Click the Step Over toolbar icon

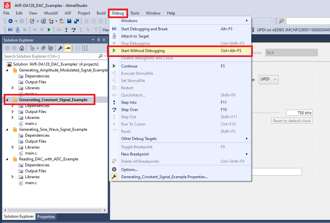(74, 30)
